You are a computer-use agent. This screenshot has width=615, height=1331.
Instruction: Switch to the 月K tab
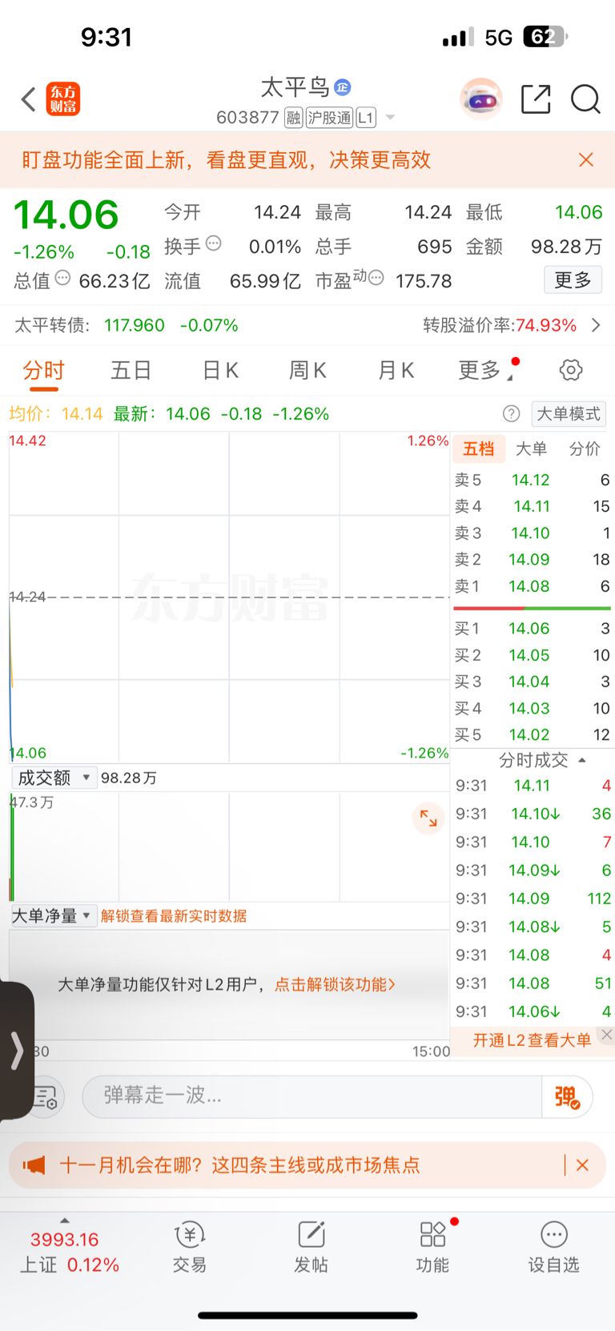click(x=396, y=371)
